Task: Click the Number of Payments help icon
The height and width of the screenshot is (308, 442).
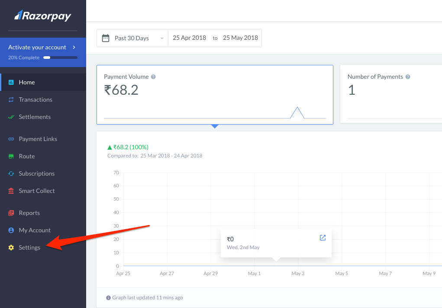Action: [x=408, y=77]
